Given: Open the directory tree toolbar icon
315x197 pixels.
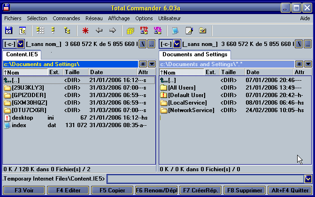Looking at the screenshot, I should coord(23,30).
